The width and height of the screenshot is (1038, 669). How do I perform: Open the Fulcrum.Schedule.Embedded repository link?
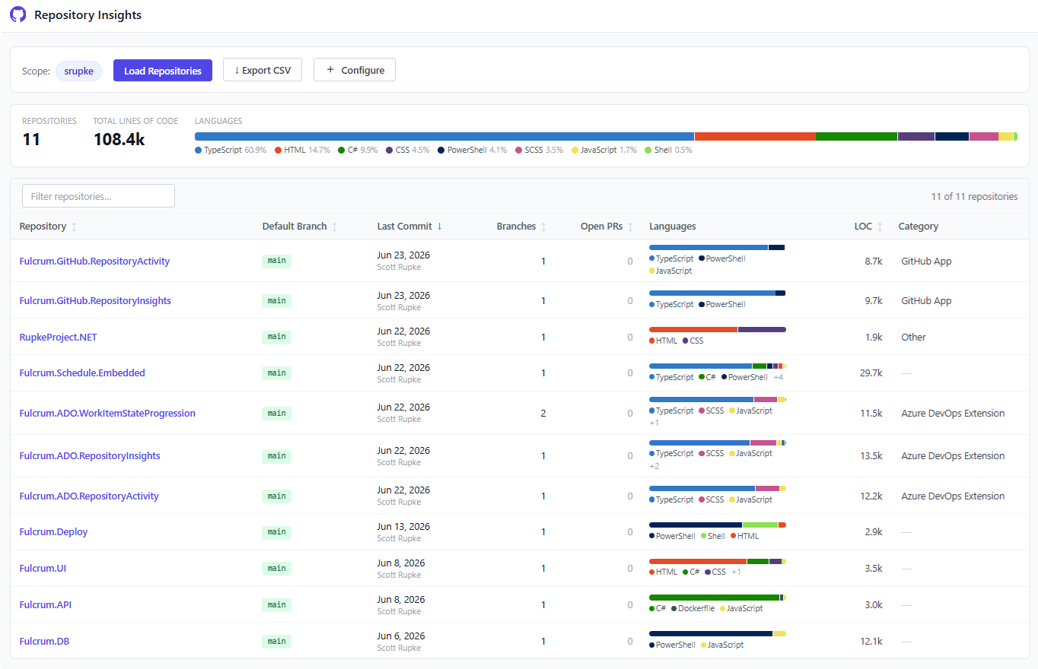click(x=82, y=373)
